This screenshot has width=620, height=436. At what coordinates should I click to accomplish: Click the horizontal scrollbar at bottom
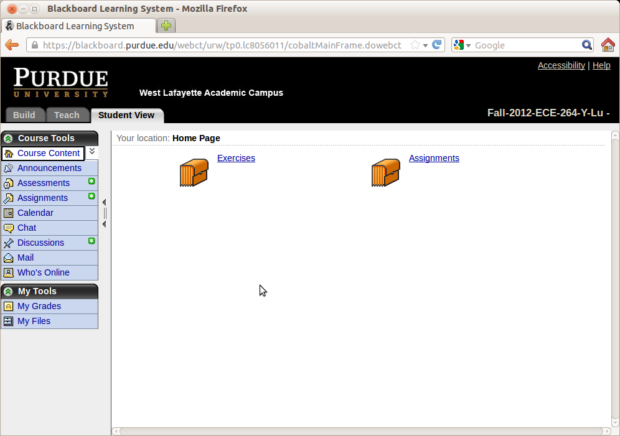coord(361,431)
